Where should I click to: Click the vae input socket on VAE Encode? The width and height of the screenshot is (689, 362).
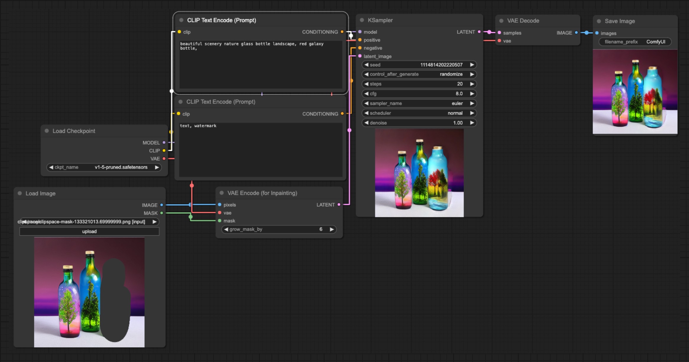pyautogui.click(x=220, y=213)
